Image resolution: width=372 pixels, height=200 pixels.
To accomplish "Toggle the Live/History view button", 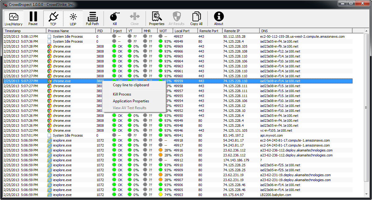I will click(x=13, y=19).
